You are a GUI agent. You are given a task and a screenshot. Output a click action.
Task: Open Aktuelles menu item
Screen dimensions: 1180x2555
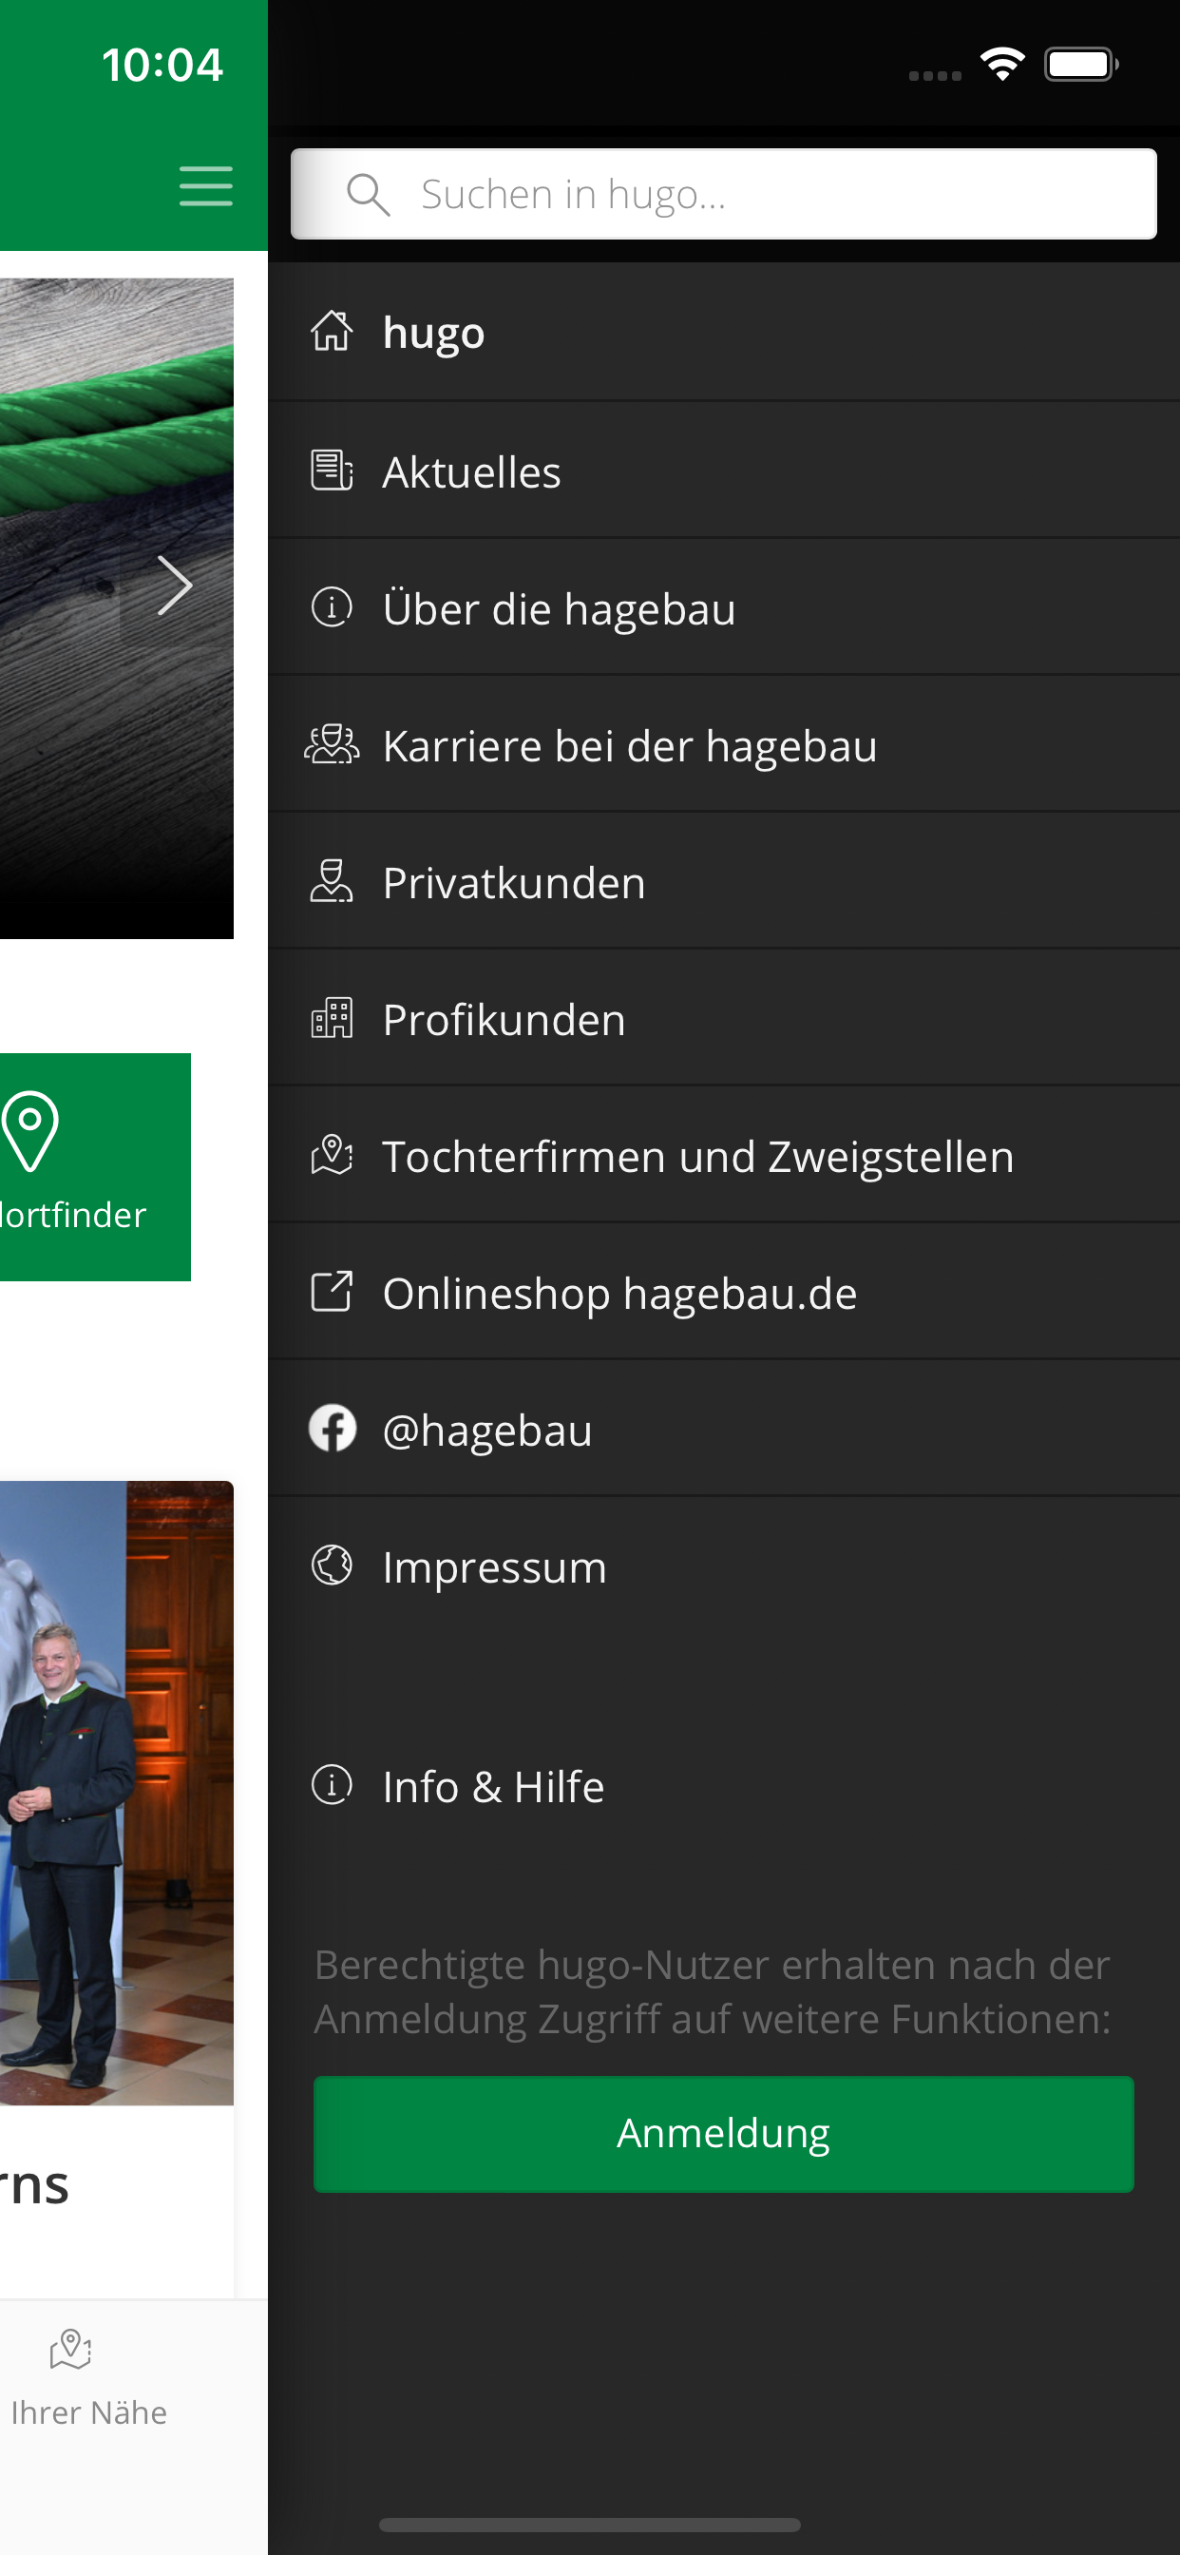(x=723, y=471)
